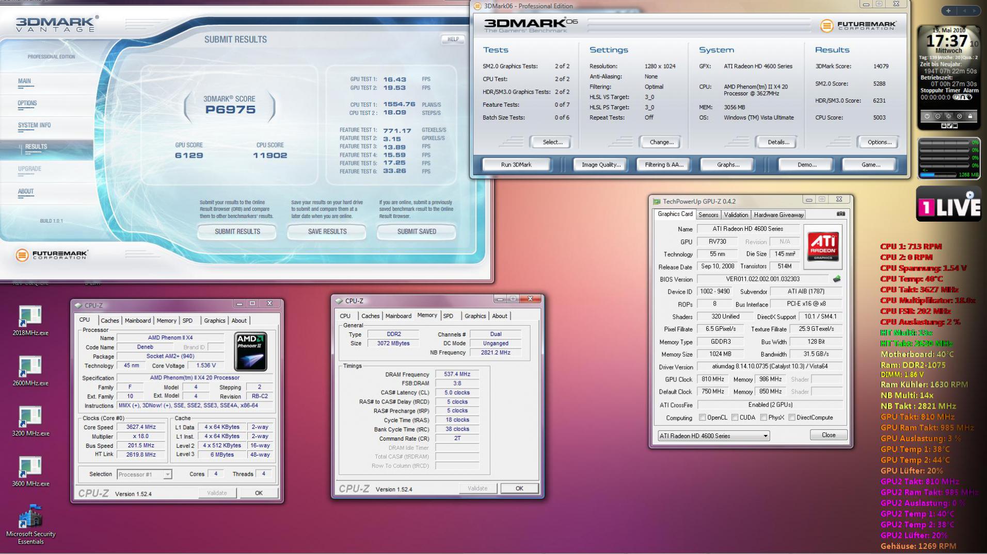Toggle the OpenCL checkbox in GPU-Z
The width and height of the screenshot is (987, 554).
tap(702, 417)
